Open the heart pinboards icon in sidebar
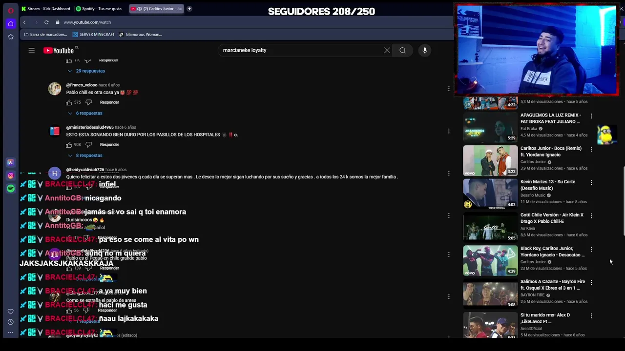Viewport: 625px width, 351px height. pos(11,312)
